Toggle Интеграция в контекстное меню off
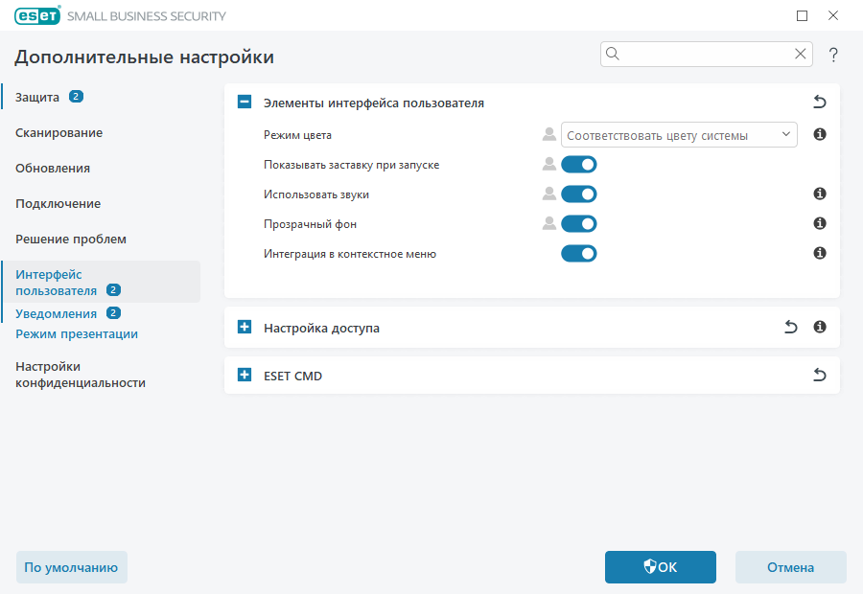Viewport: 863px width, 594px height. [579, 253]
